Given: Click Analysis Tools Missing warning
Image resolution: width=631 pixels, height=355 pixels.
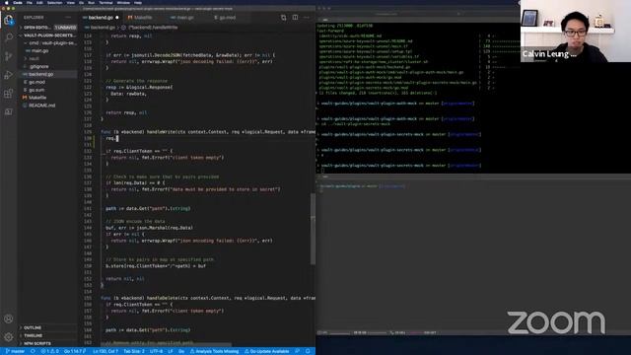Looking at the screenshot, I should coord(214,351).
